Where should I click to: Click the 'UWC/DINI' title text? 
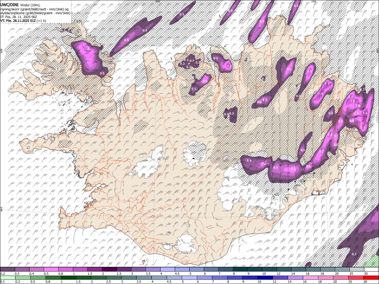[9, 5]
